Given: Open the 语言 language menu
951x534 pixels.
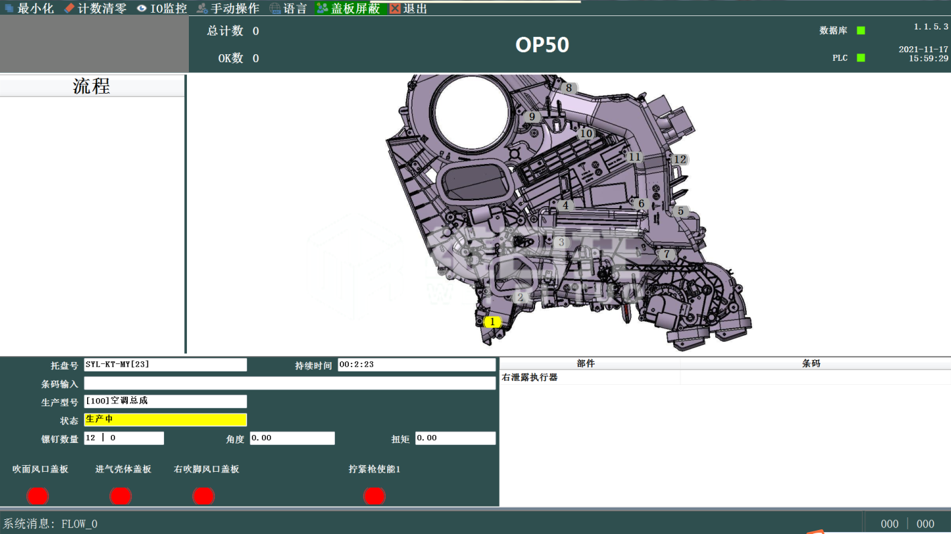Looking at the screenshot, I should click(288, 9).
